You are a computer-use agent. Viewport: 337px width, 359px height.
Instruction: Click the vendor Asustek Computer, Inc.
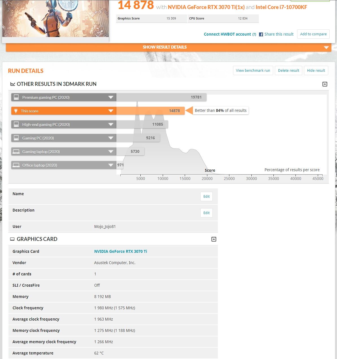pos(115,263)
